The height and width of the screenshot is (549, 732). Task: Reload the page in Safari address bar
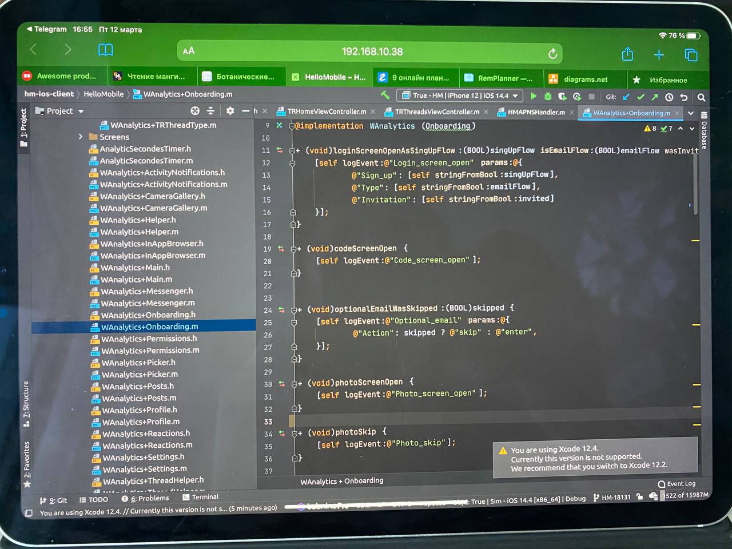(552, 54)
